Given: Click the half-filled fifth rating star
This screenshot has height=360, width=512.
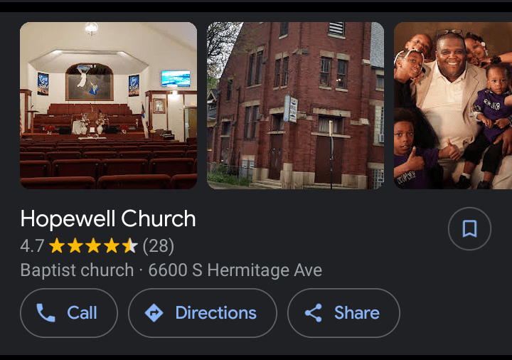Looking at the screenshot, I should pos(130,245).
